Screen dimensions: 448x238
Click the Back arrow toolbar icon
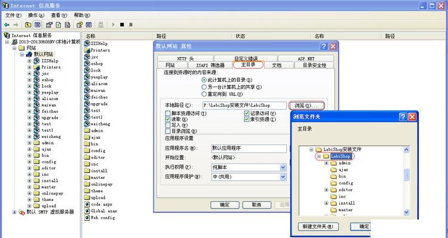click(7, 25)
